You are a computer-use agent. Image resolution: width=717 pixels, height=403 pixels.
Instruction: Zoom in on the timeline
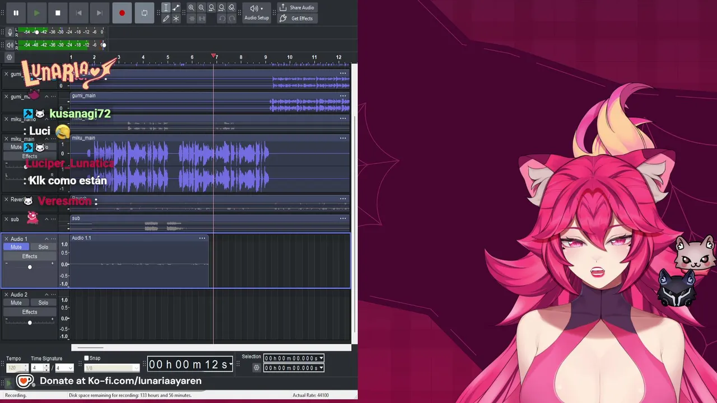(x=191, y=8)
